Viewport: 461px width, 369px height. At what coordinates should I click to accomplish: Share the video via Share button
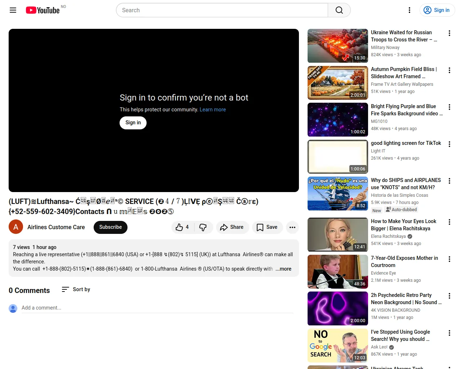pos(232,227)
